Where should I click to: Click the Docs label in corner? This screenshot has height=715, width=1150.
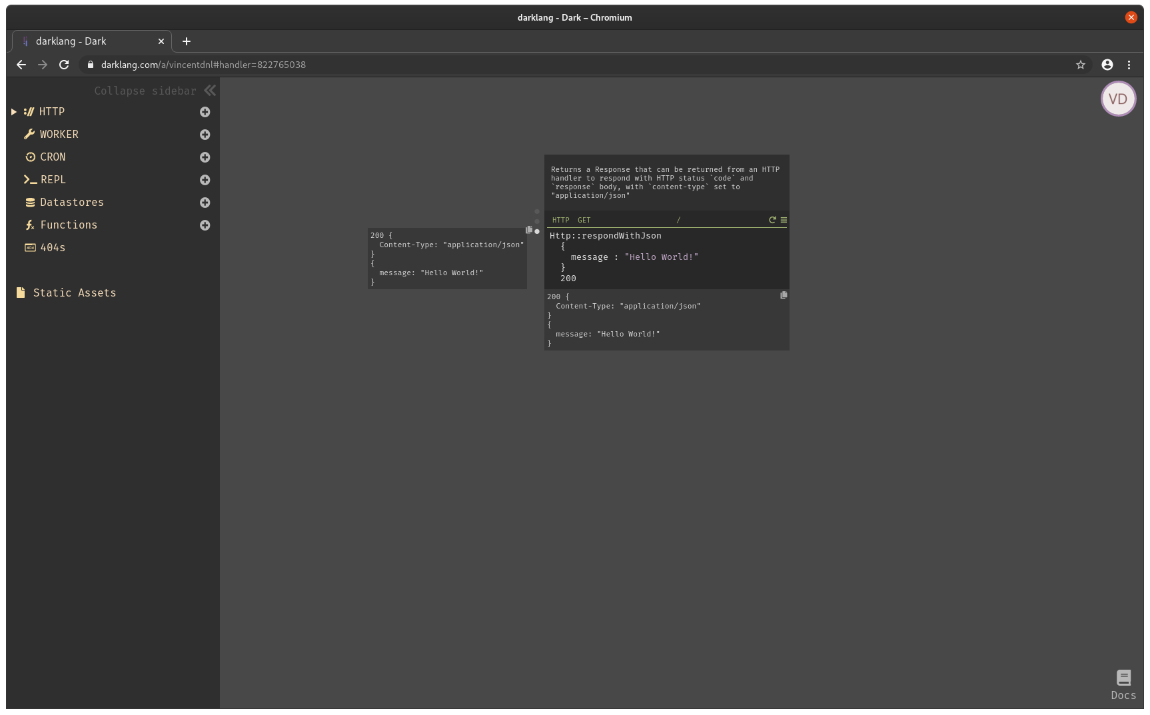[1123, 696]
